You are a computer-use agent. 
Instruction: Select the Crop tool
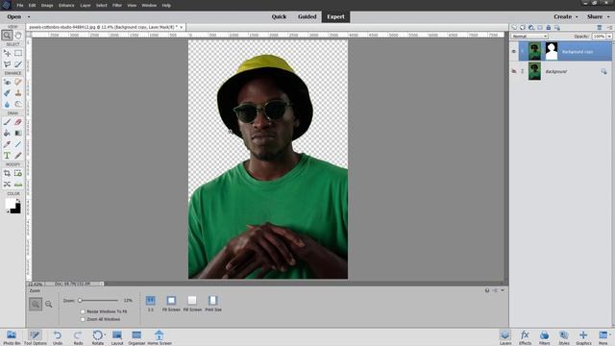(x=7, y=173)
